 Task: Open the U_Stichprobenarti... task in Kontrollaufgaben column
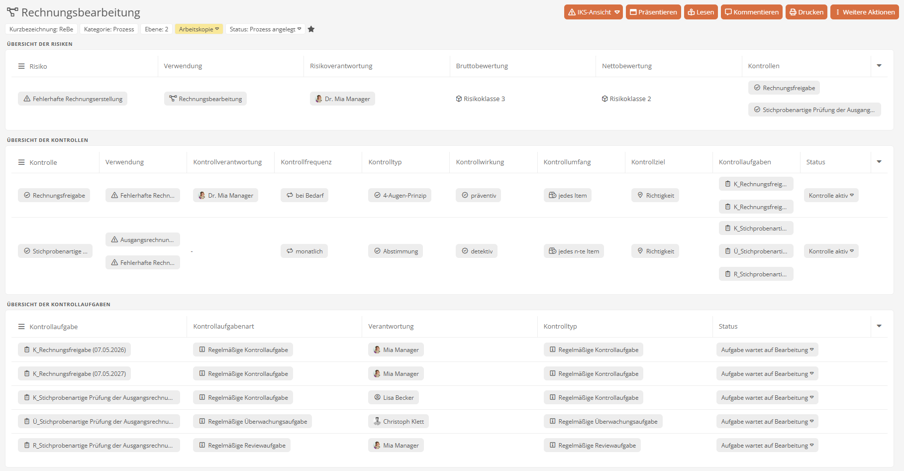756,251
